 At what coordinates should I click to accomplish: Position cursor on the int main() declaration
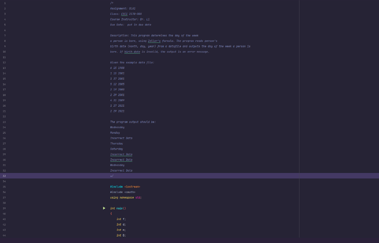[118, 208]
